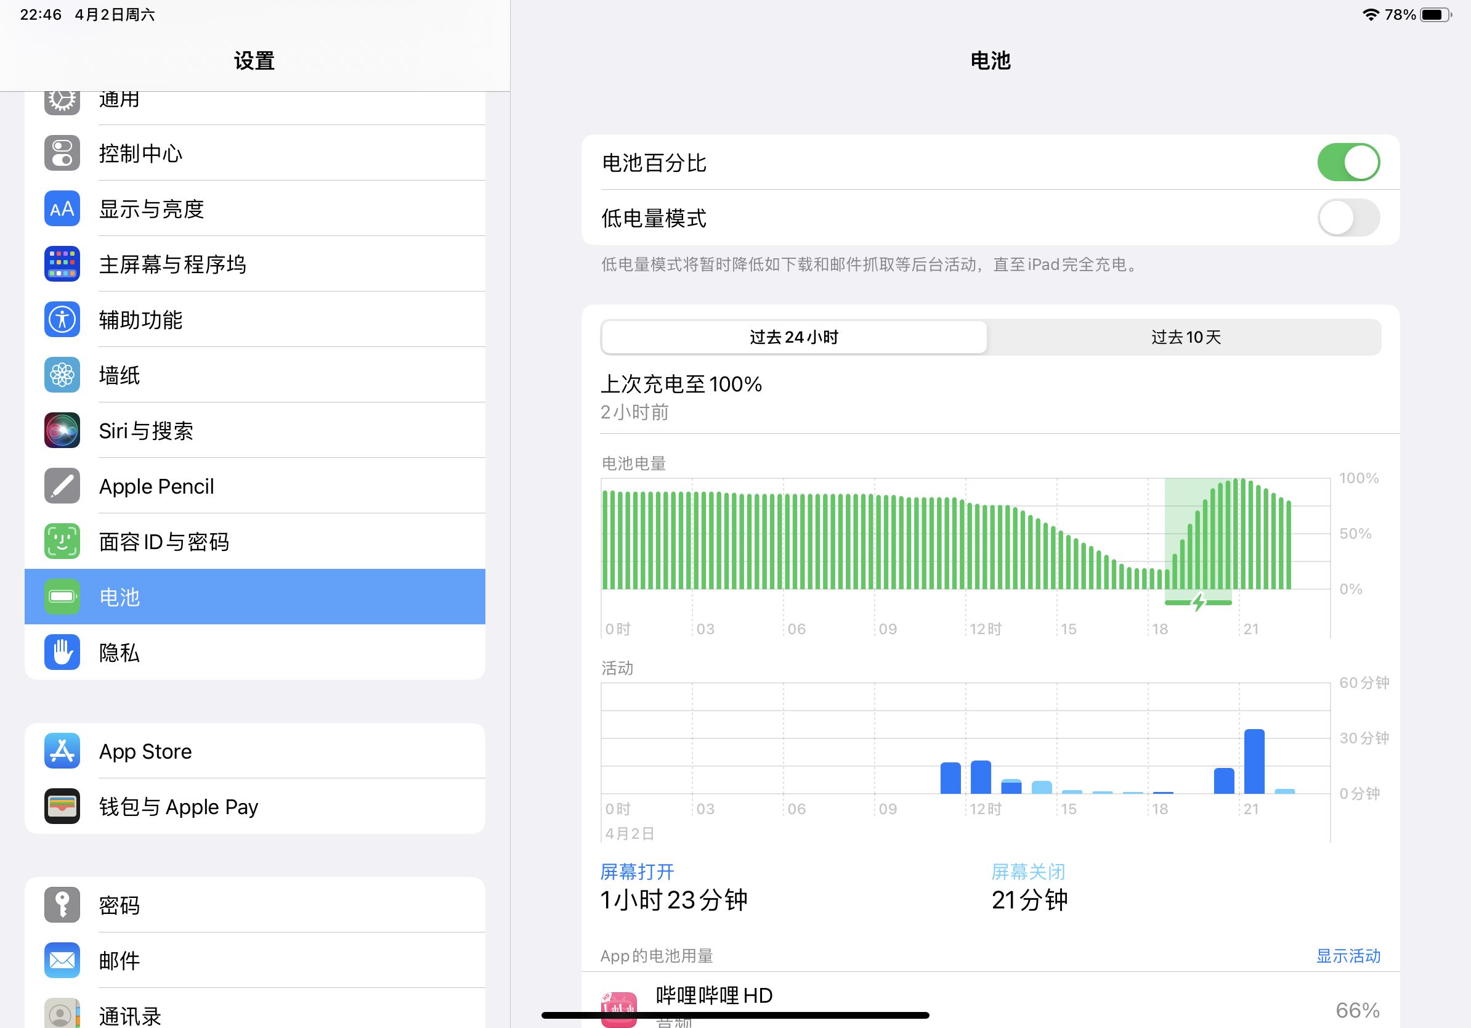Screen dimensions: 1471x1028
Task: Disable the battery percentage toggle
Action: (1348, 162)
